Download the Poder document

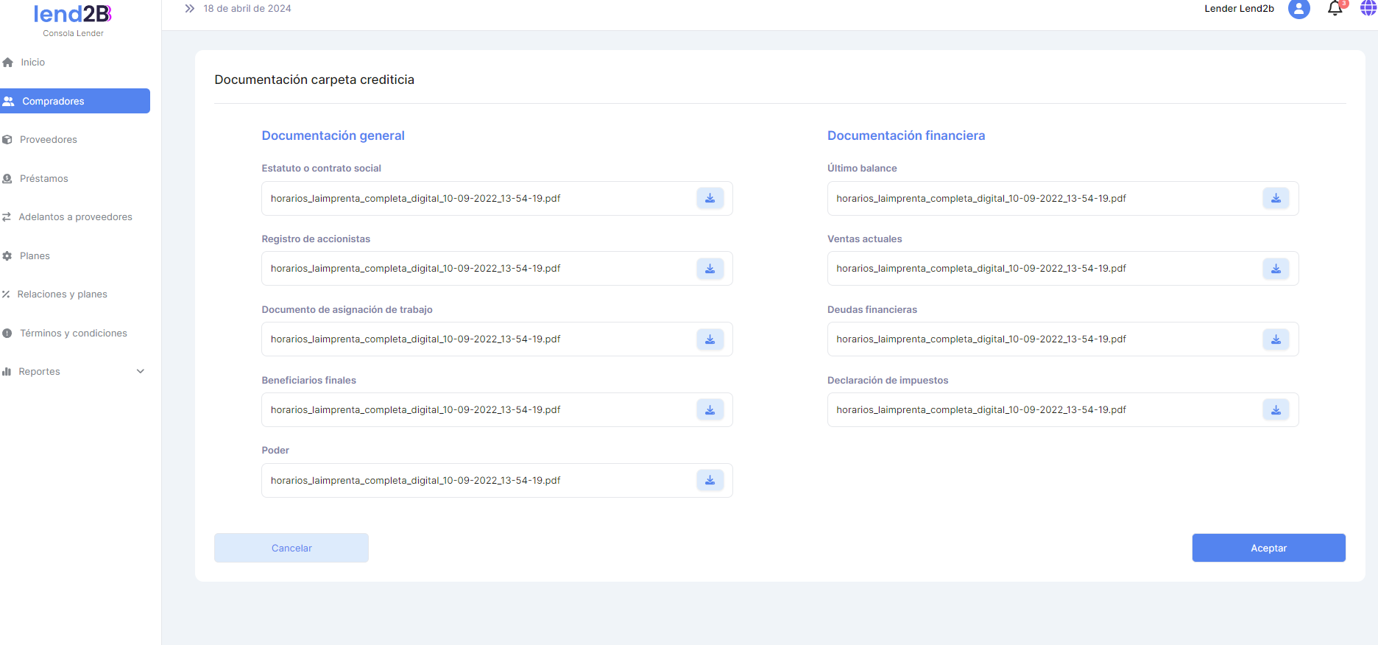pos(710,480)
